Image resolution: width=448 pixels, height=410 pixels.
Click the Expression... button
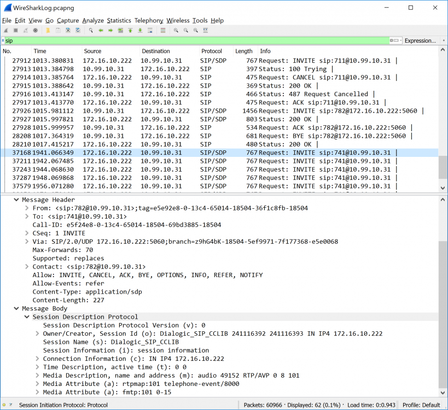point(420,40)
